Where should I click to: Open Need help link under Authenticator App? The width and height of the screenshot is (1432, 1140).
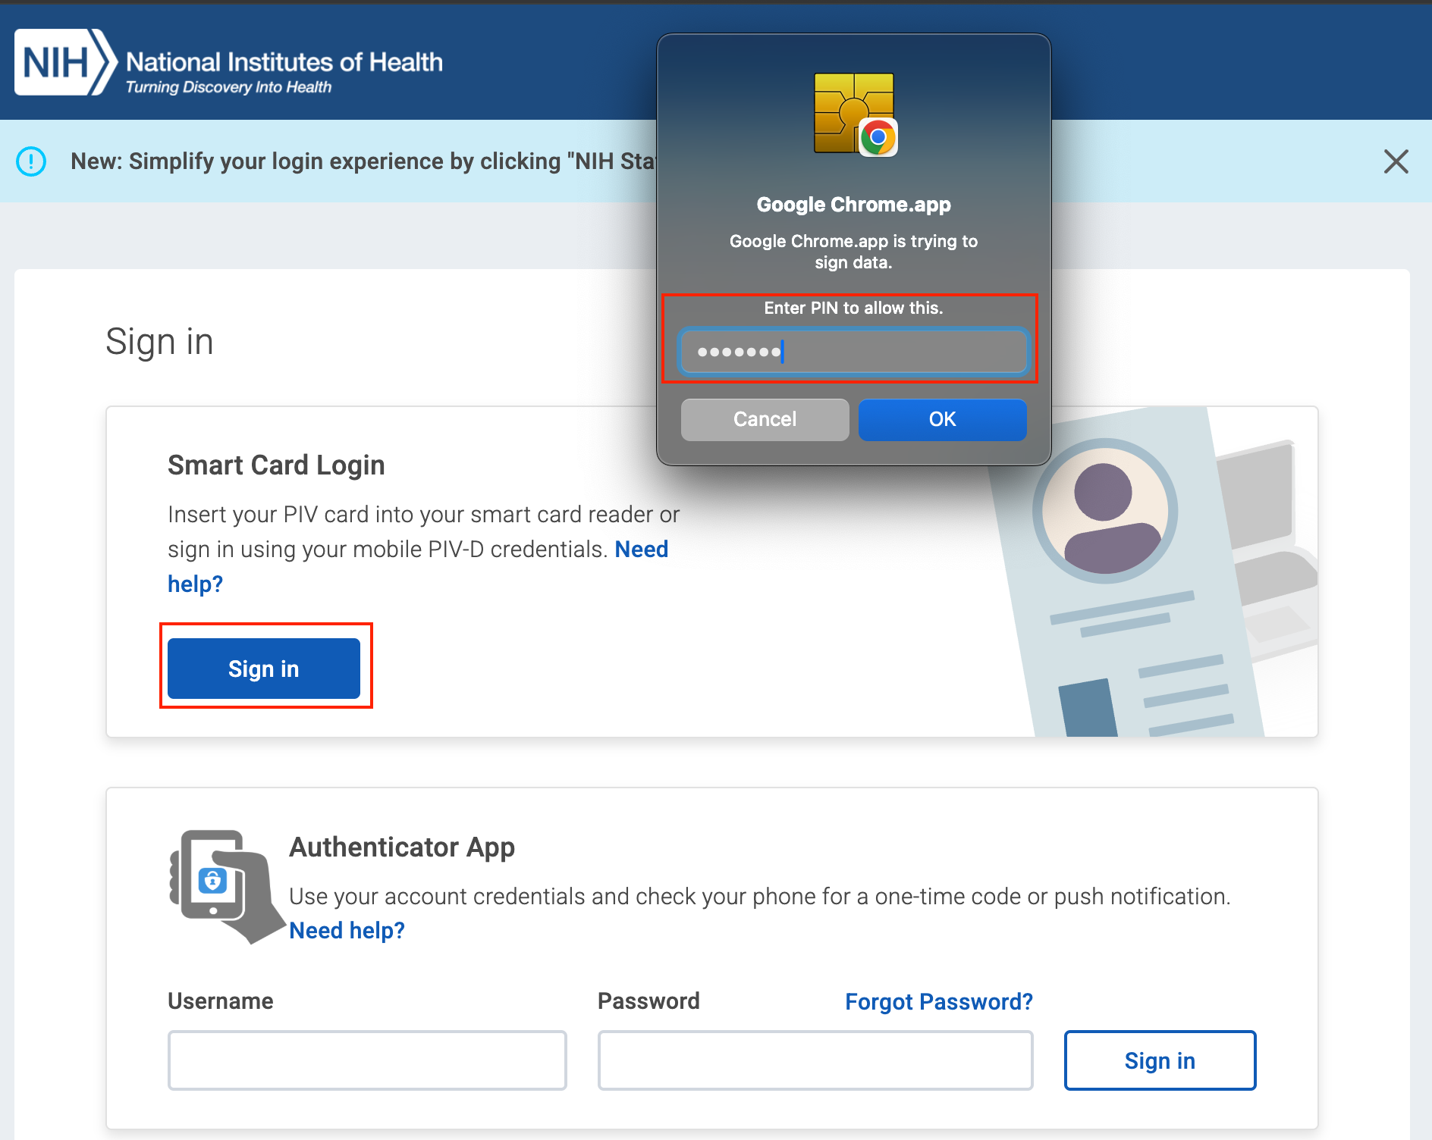pyautogui.click(x=347, y=930)
